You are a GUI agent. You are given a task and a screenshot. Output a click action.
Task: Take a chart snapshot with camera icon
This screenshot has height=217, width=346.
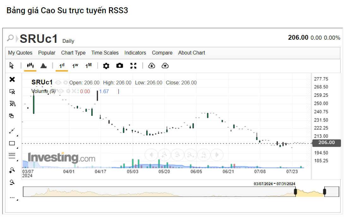pyautogui.click(x=120, y=66)
